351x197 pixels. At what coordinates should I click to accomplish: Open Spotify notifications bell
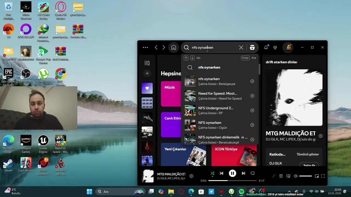coord(266,47)
